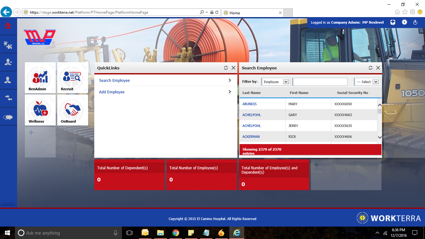This screenshot has width=425, height=239.
Task: Open Chrome from the Windows taskbar
Action: click(176, 233)
